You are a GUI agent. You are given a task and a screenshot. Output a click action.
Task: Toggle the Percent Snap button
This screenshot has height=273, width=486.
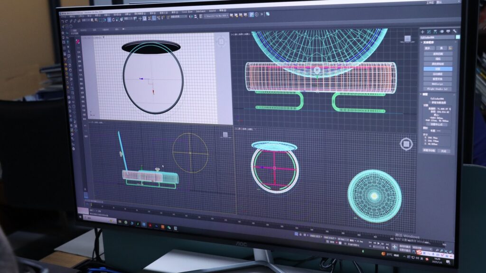(159, 18)
